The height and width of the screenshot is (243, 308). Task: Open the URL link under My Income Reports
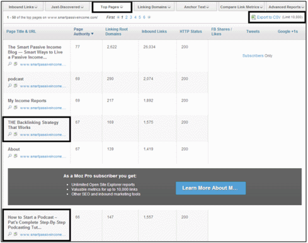click(x=43, y=108)
